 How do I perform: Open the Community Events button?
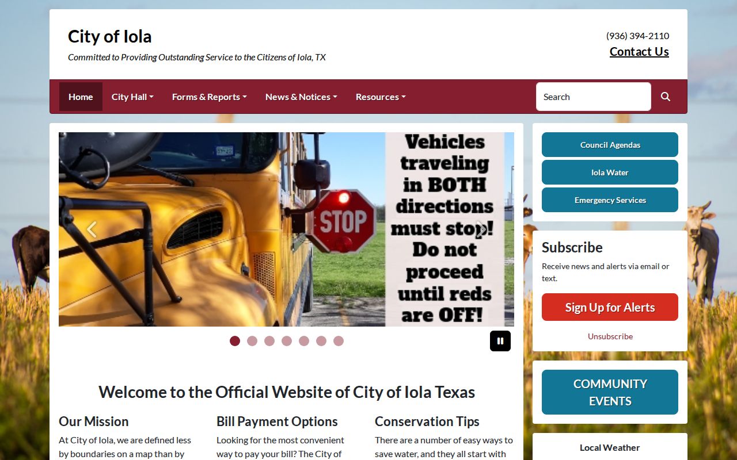[x=610, y=392]
